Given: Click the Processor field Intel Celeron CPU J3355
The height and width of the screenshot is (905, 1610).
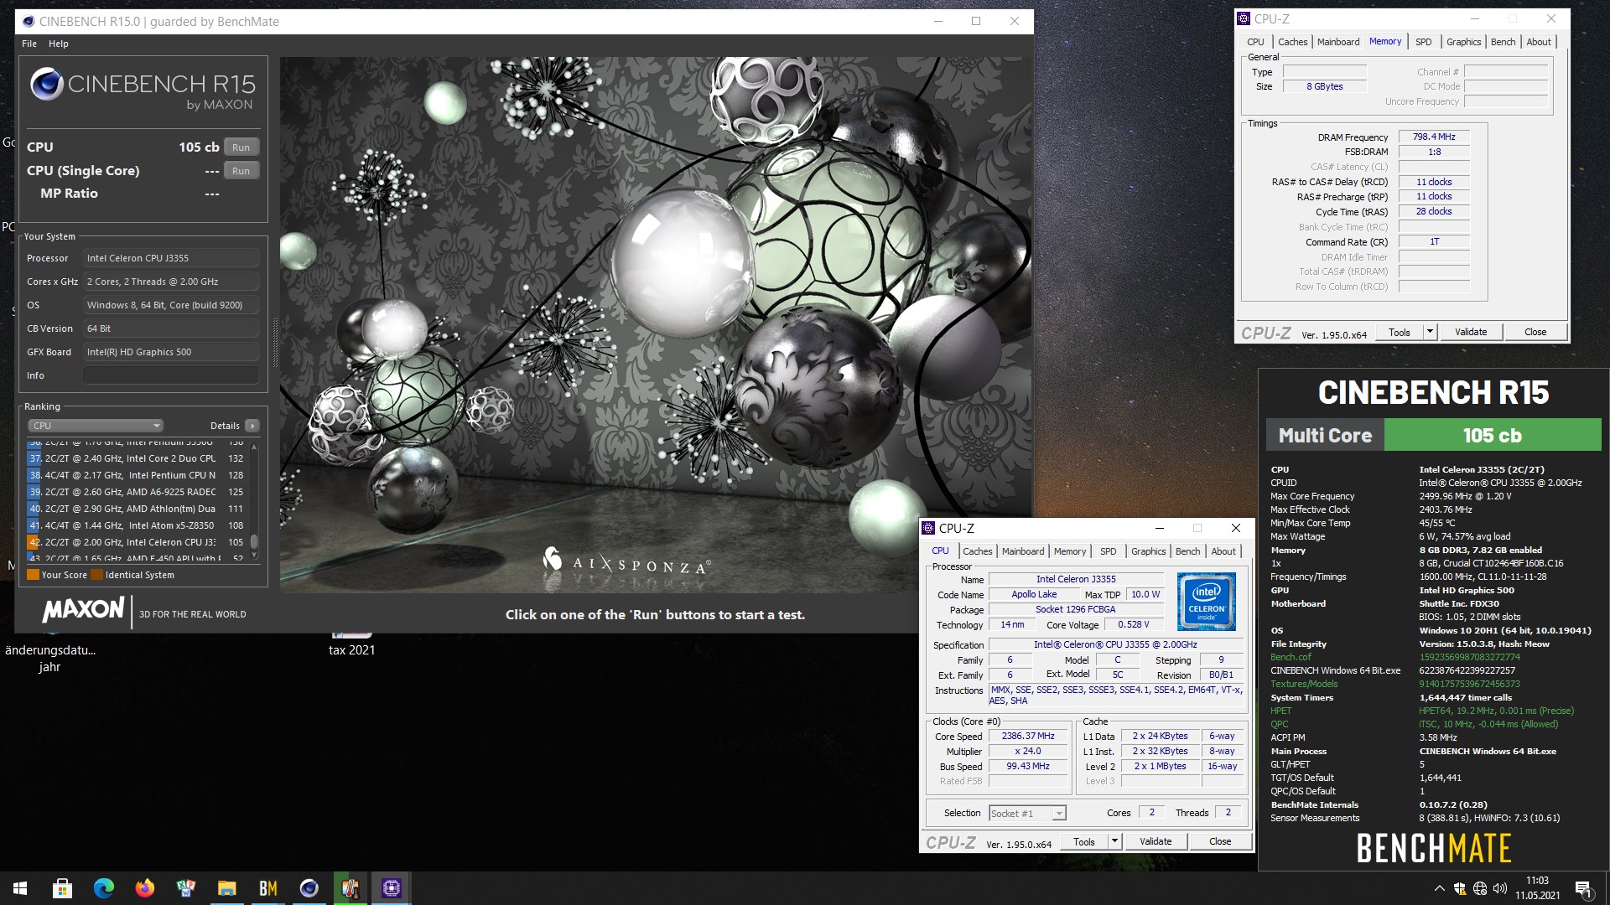Looking at the screenshot, I should (171, 258).
